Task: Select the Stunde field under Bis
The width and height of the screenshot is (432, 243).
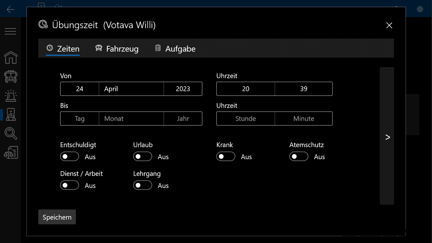Action: pos(245,119)
